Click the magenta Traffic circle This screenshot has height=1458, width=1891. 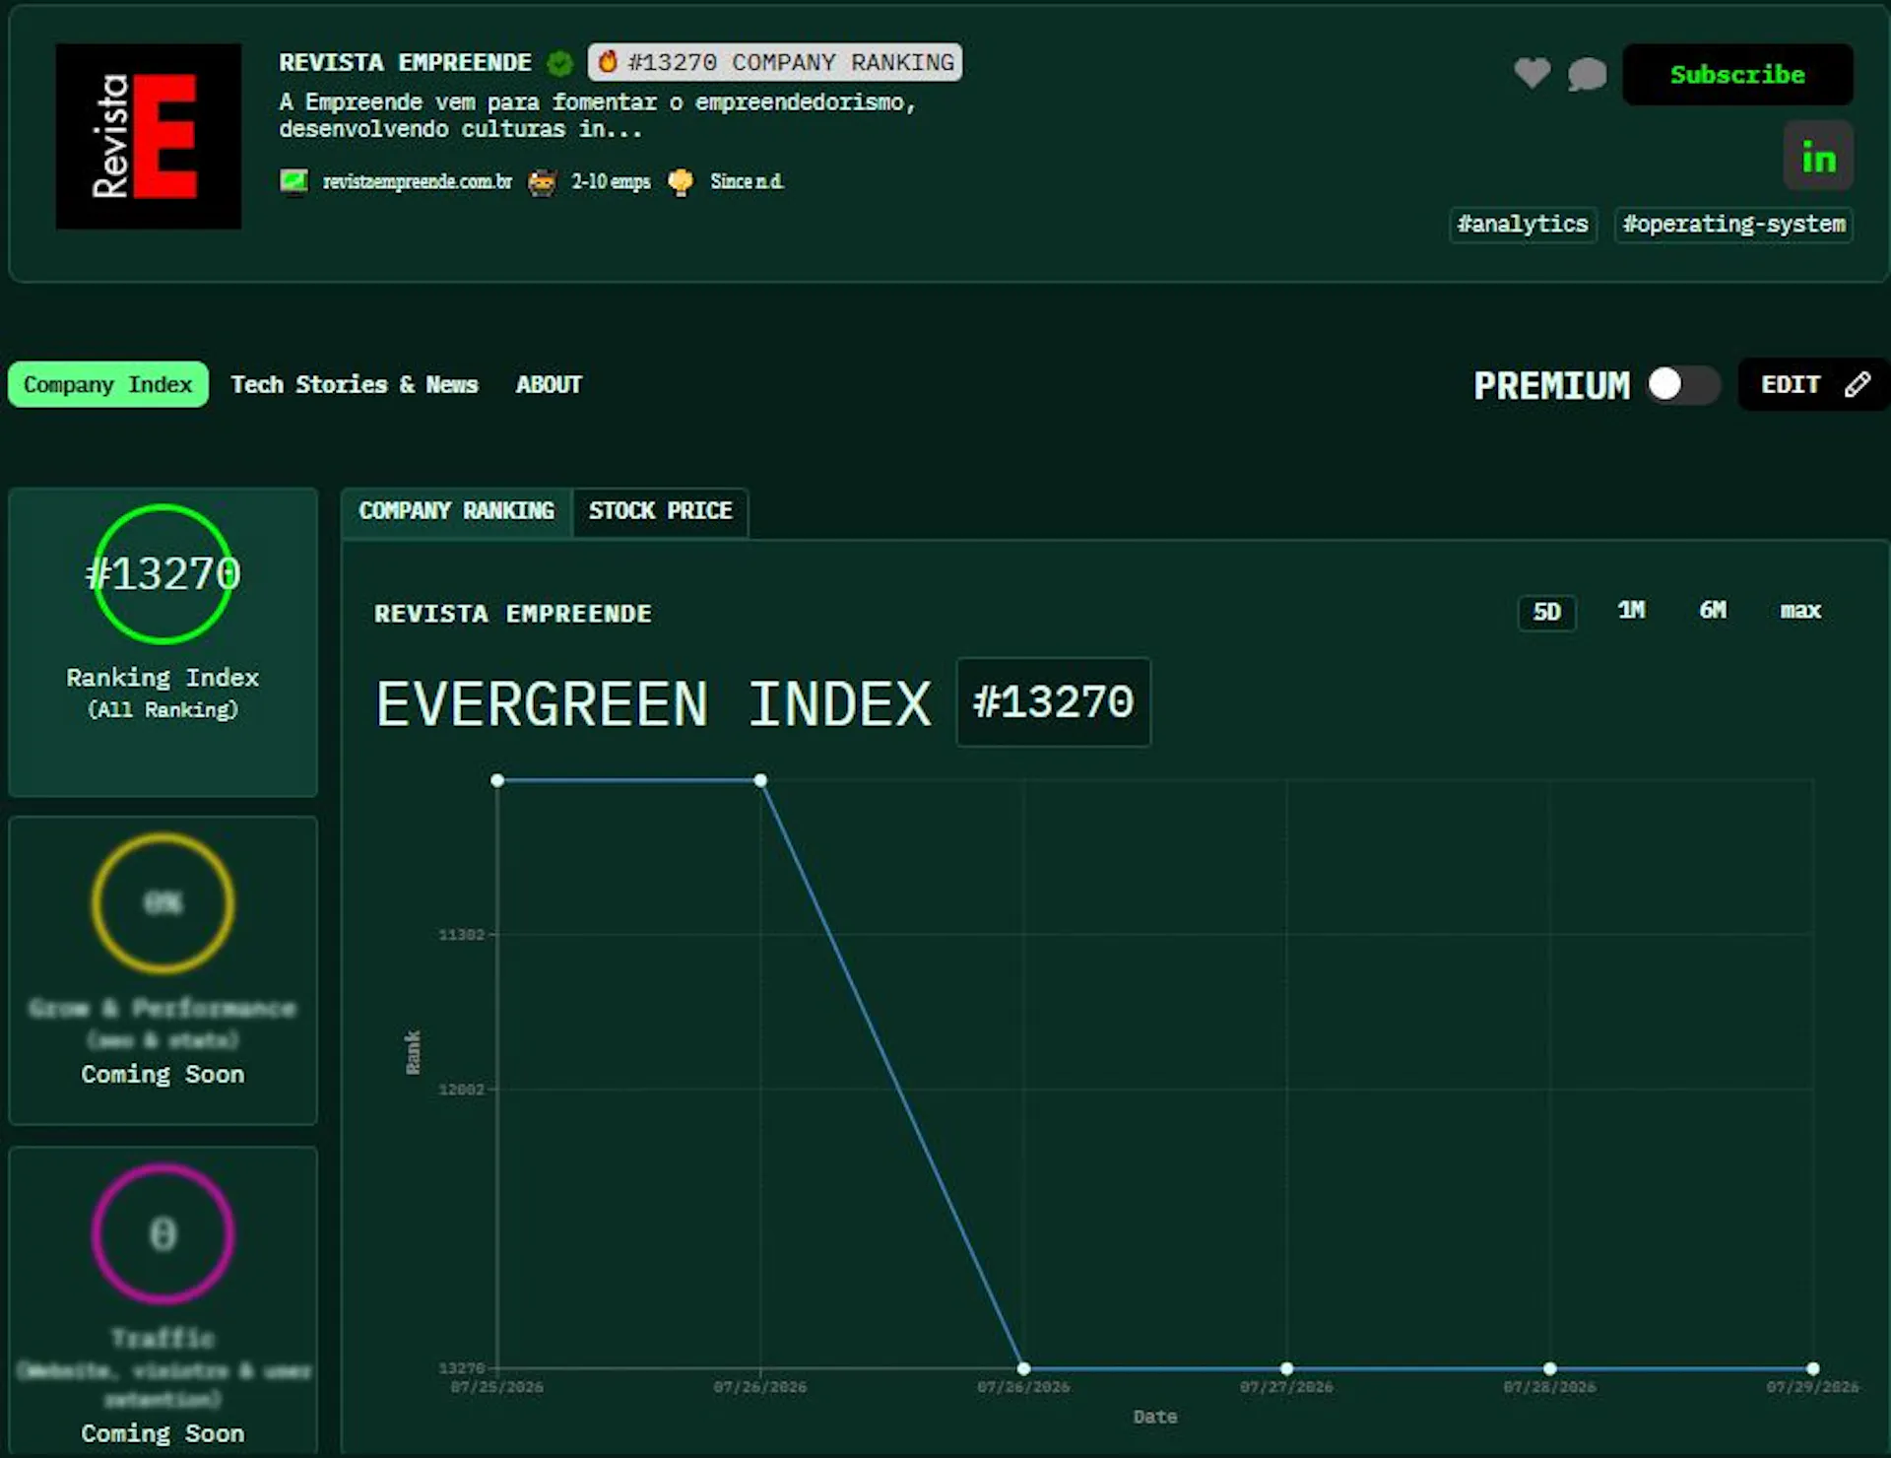(x=163, y=1233)
